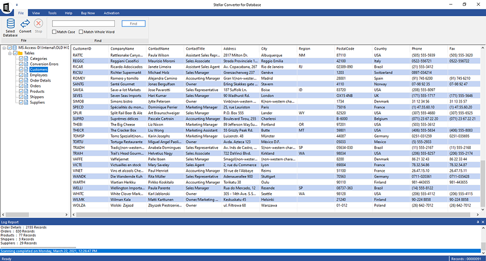The width and height of the screenshot is (486, 261).
Task: Click the Order Details table icon
Action: point(26,81)
